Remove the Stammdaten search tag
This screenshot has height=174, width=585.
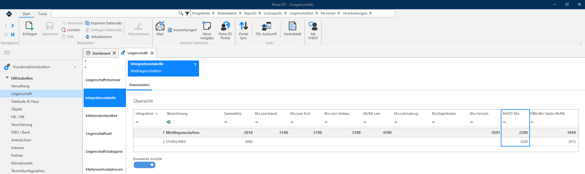click(240, 13)
